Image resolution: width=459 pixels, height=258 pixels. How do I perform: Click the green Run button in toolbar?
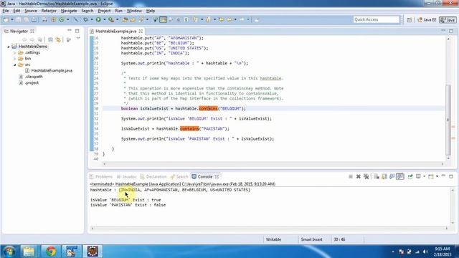point(98,19)
